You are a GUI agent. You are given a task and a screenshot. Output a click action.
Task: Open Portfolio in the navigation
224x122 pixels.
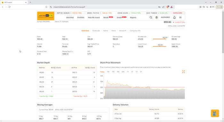tap(81, 18)
